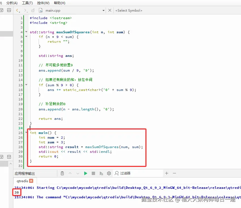Go back with the left arrow navigation icon
Screen dimensions: 241x208
click(18, 11)
